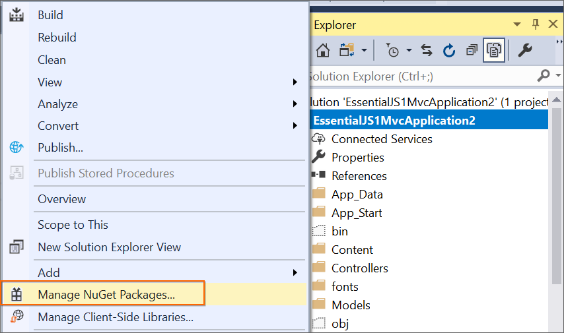The width and height of the screenshot is (564, 333).
Task: Click the Build icon in context menu
Action: click(17, 15)
